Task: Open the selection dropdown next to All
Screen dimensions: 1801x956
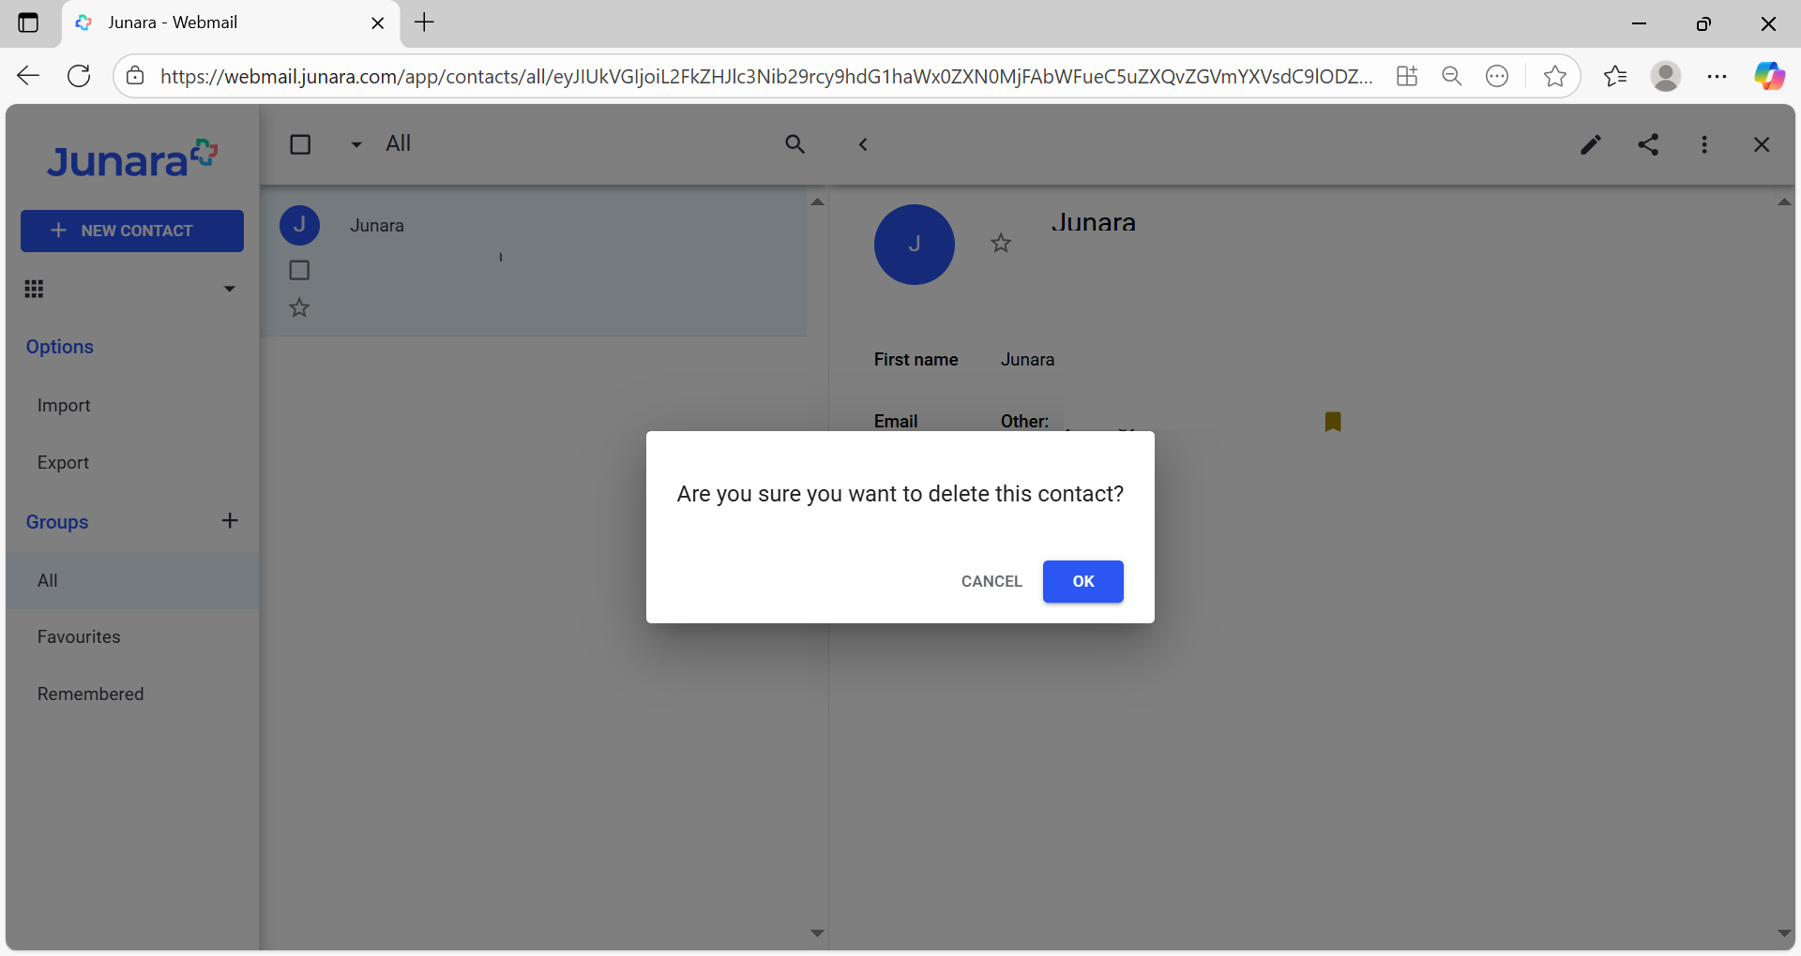Action: click(356, 144)
